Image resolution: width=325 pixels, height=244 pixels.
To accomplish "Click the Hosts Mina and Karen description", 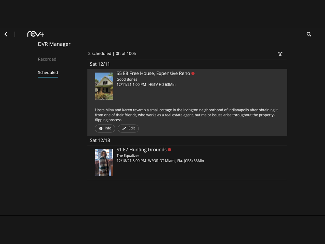I will point(186,115).
